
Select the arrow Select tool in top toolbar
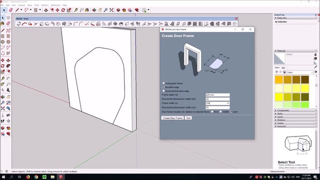pyautogui.click(x=4, y=10)
